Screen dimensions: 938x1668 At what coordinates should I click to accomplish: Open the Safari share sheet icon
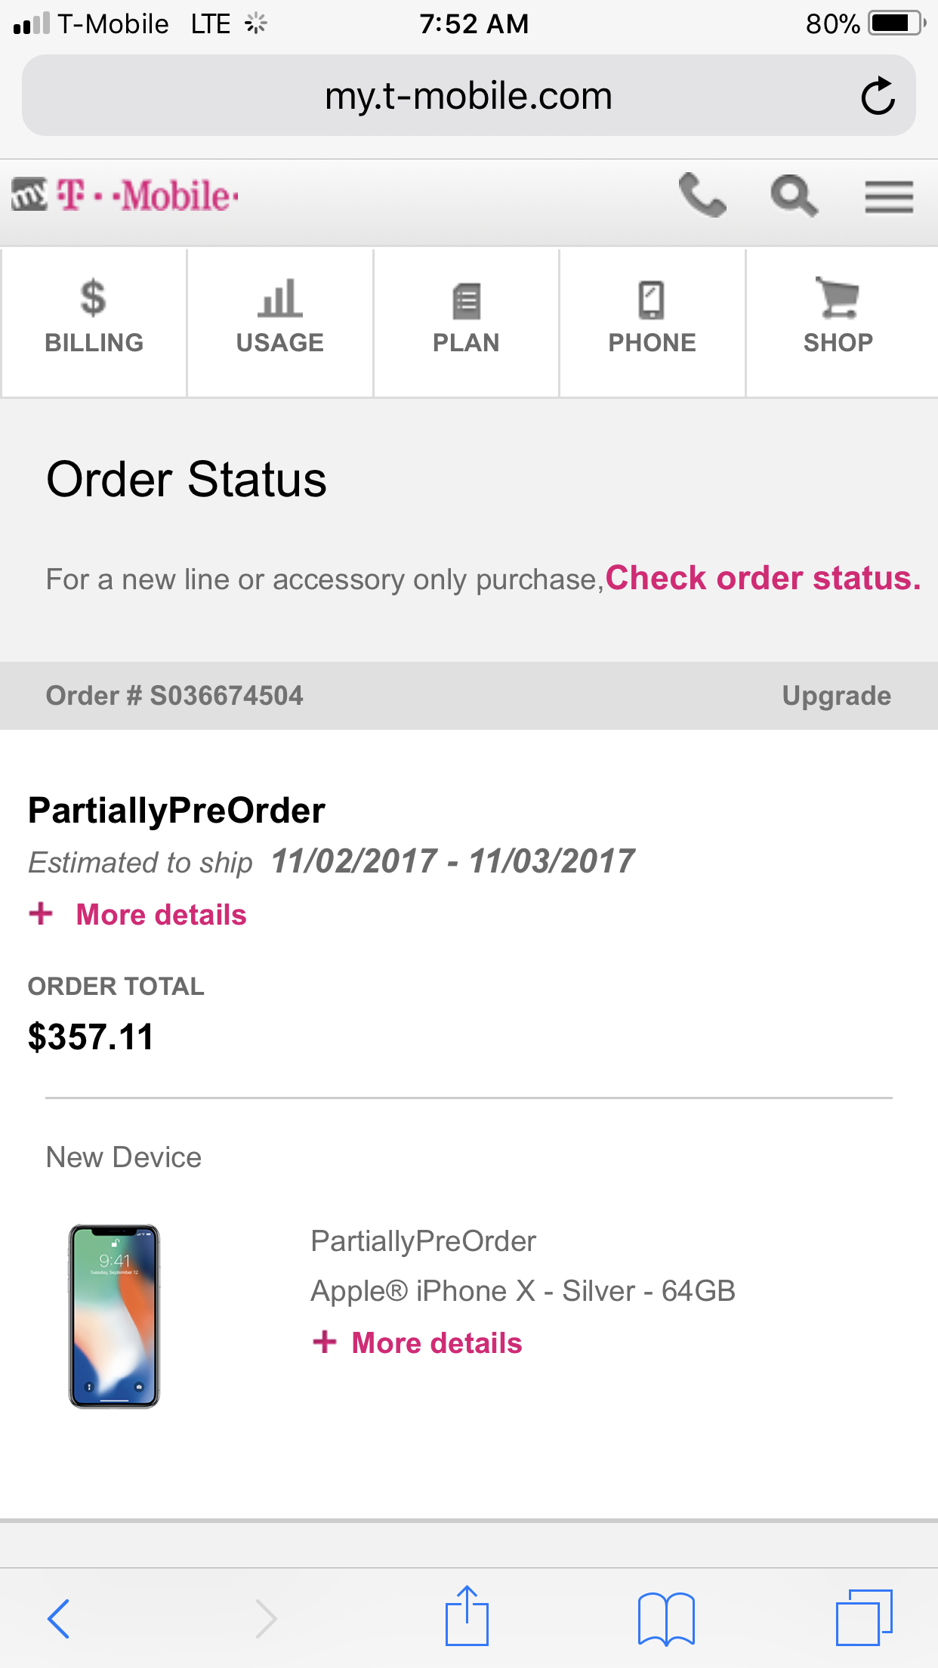tap(467, 1615)
